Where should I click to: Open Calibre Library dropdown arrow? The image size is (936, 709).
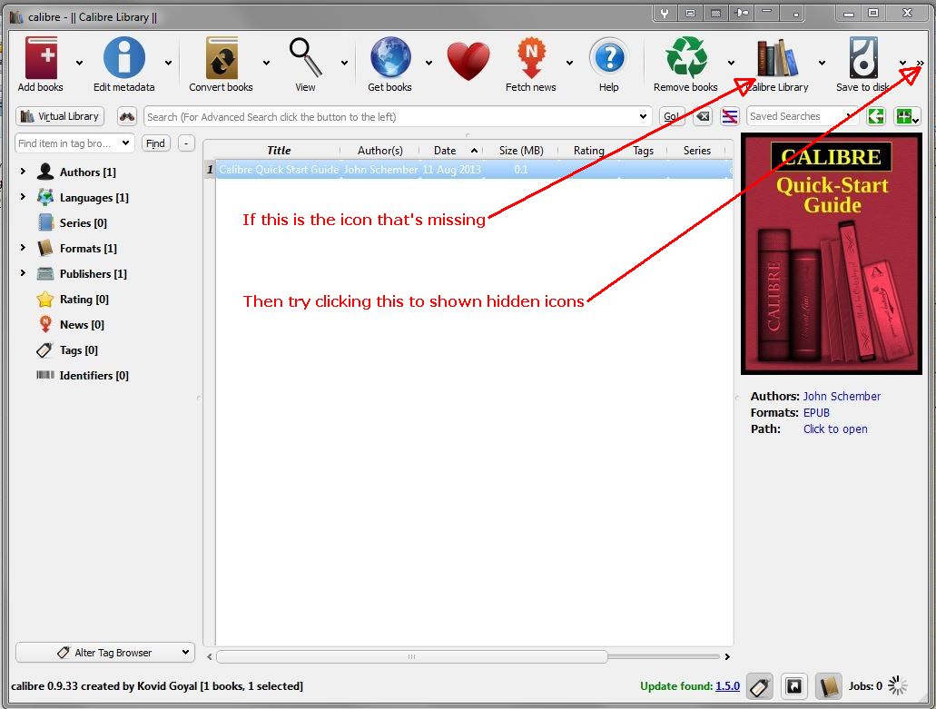[822, 63]
